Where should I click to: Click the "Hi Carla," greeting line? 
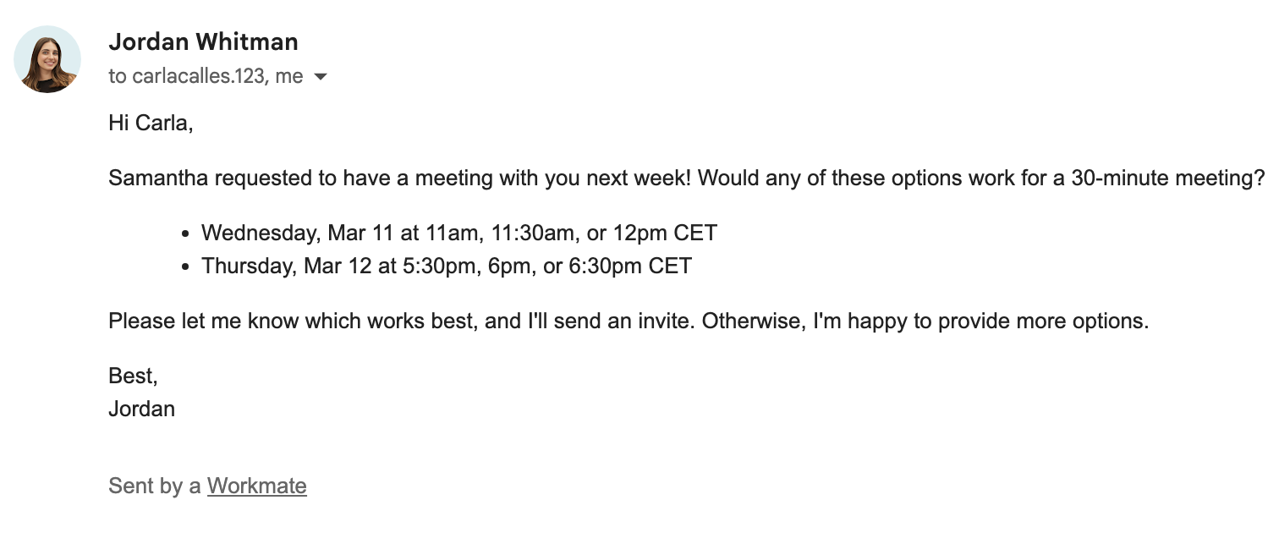[x=151, y=123]
